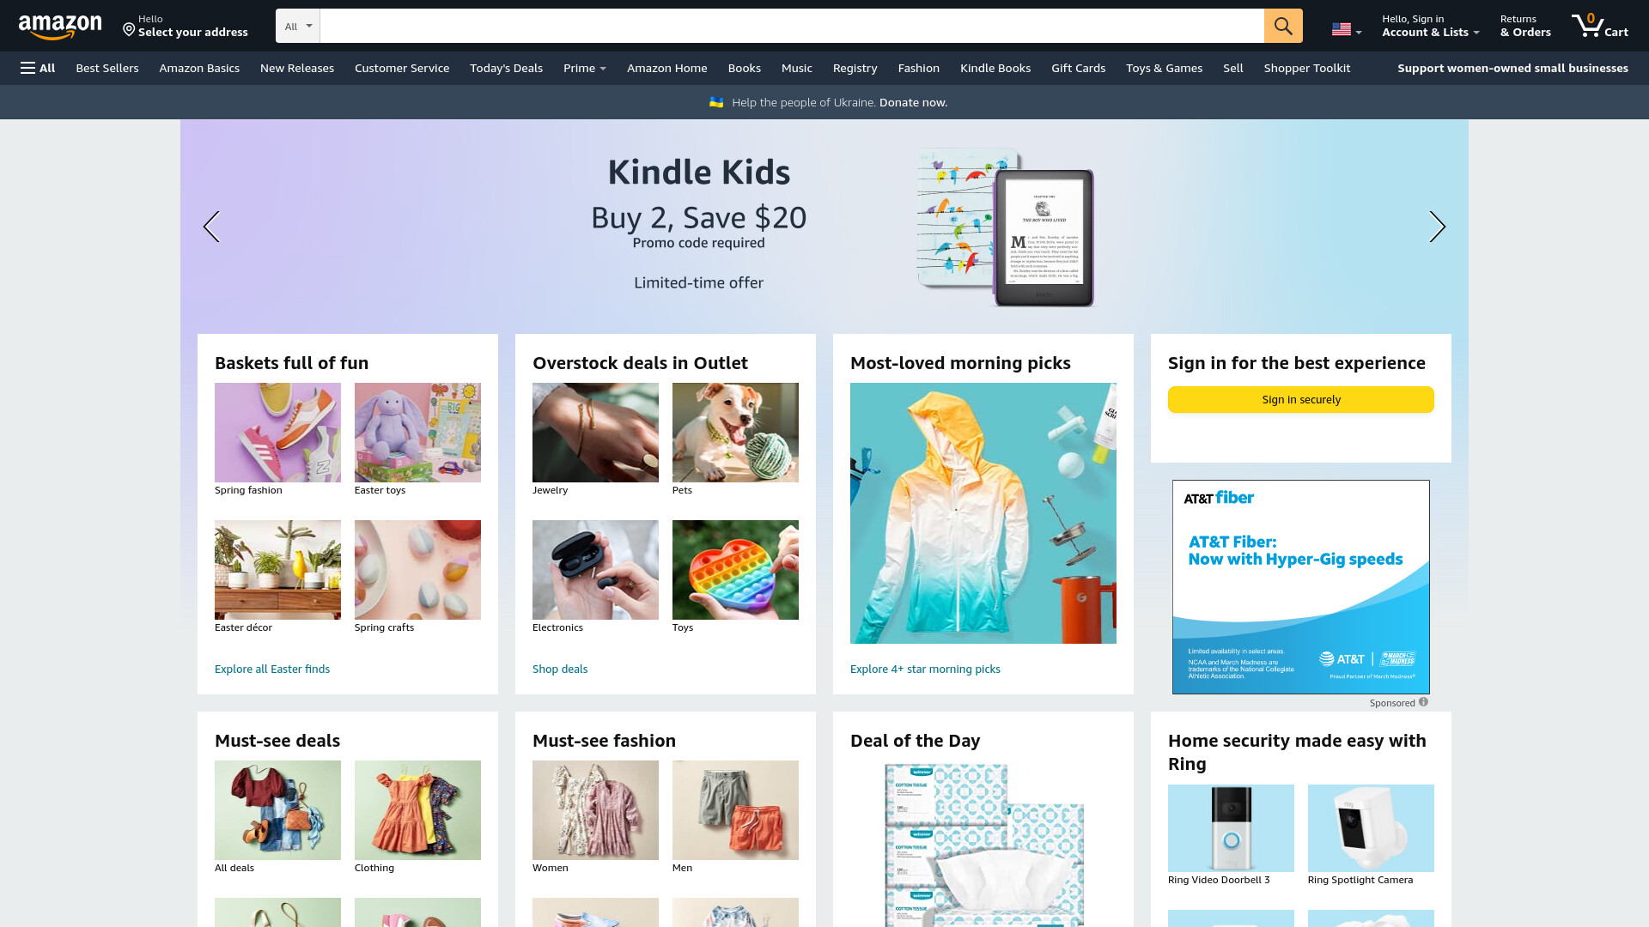Click the Amazon logo
This screenshot has height=927, width=1649.
click(60, 27)
